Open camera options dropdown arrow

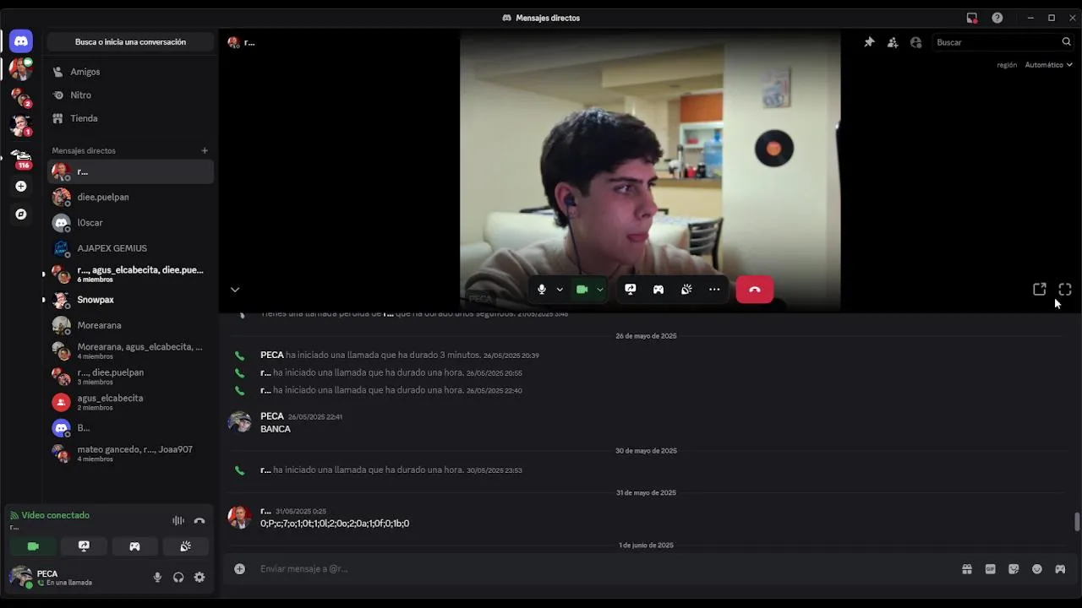[x=599, y=290]
